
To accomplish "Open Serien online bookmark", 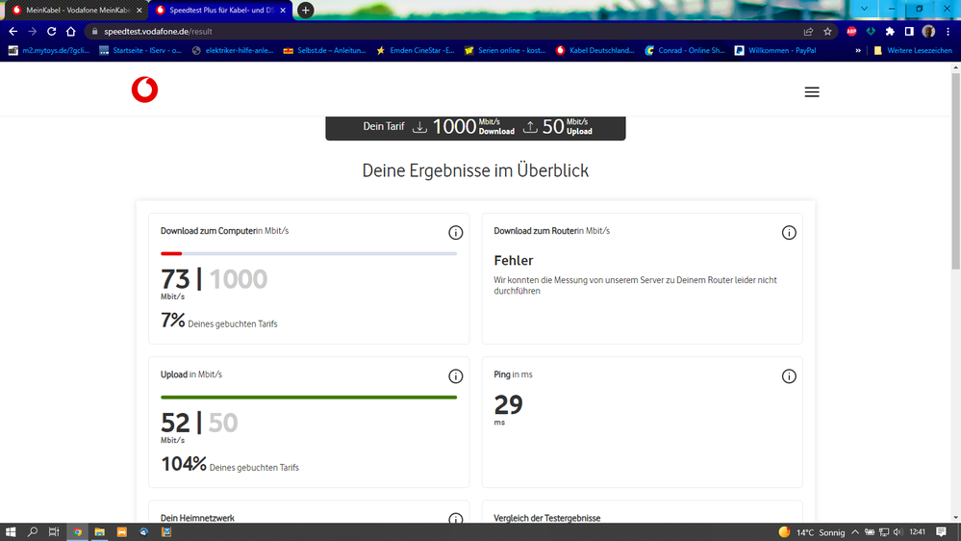I will 505,50.
